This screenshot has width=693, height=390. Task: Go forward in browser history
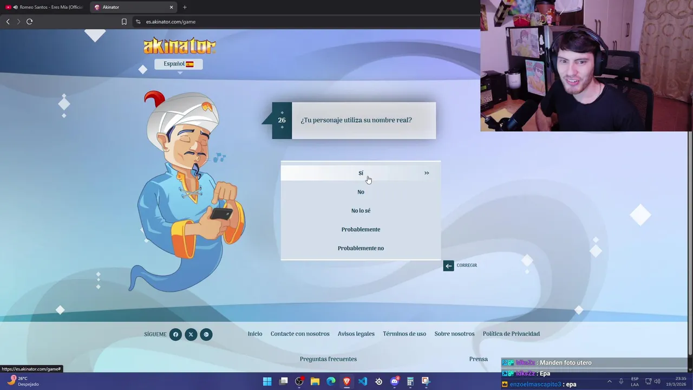coord(18,22)
